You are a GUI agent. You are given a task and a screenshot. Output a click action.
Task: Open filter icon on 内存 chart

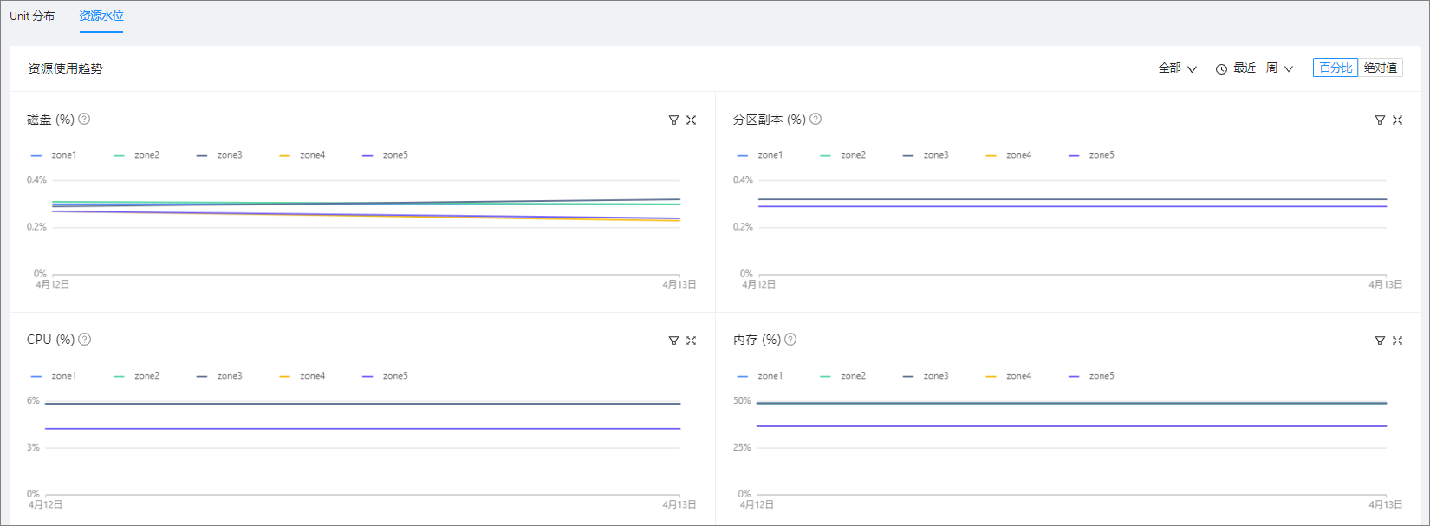[x=1380, y=341]
